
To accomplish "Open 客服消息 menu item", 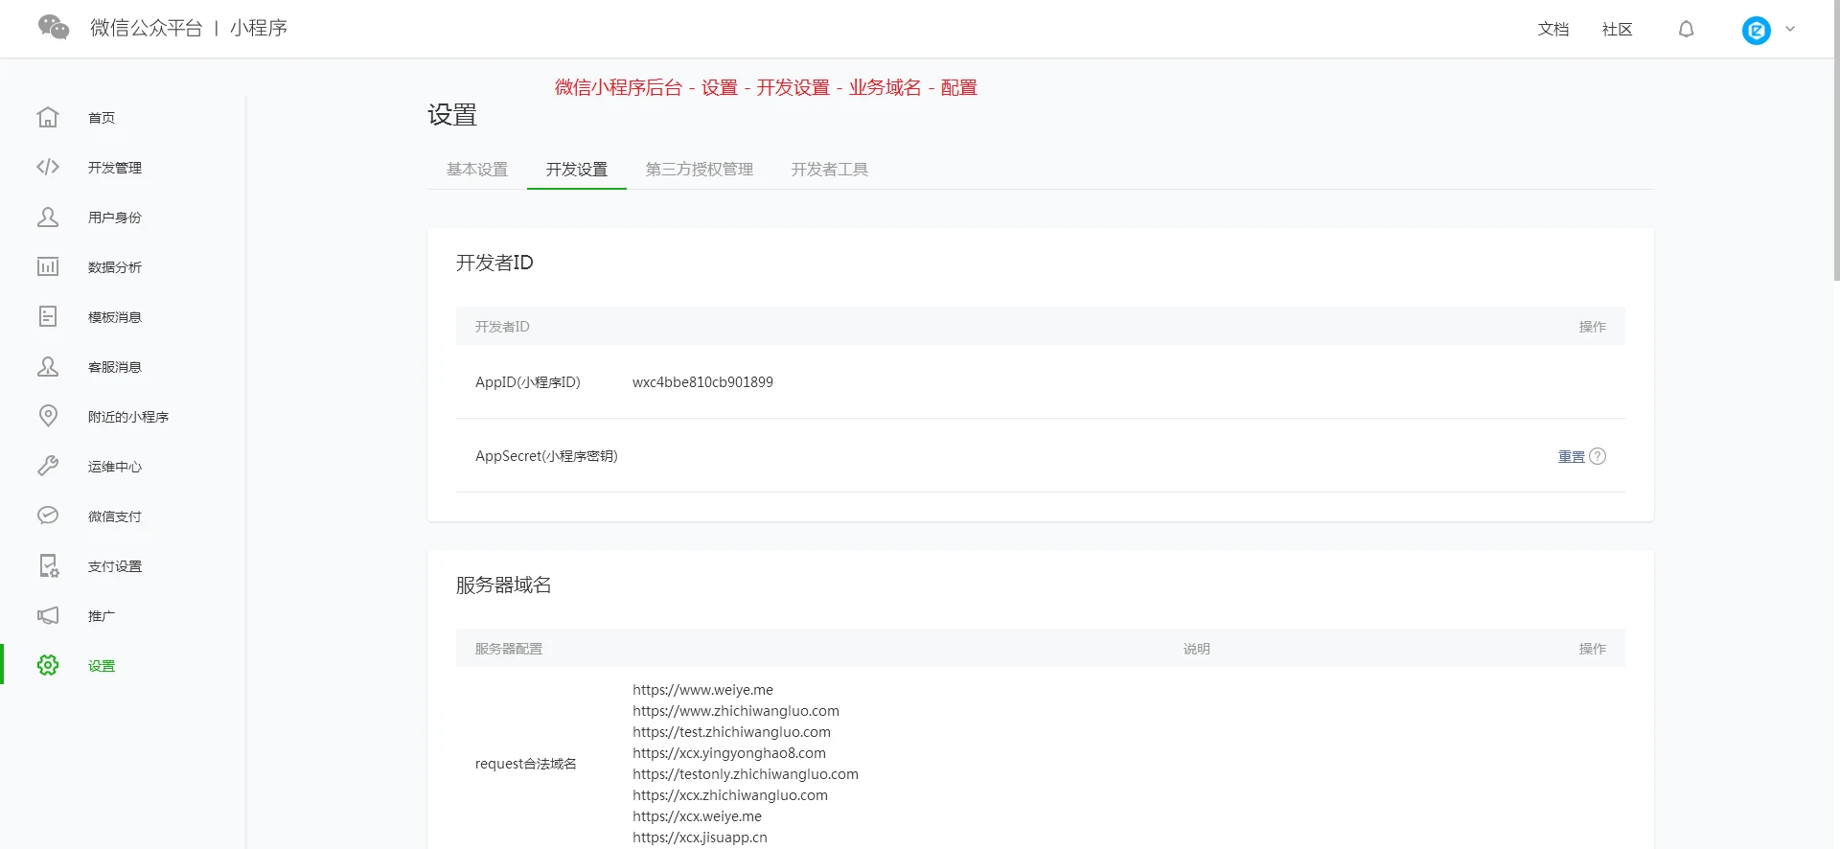I will [x=115, y=367].
